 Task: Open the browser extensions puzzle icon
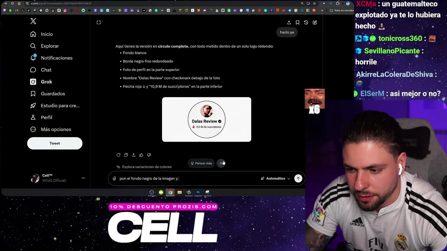point(337,3)
